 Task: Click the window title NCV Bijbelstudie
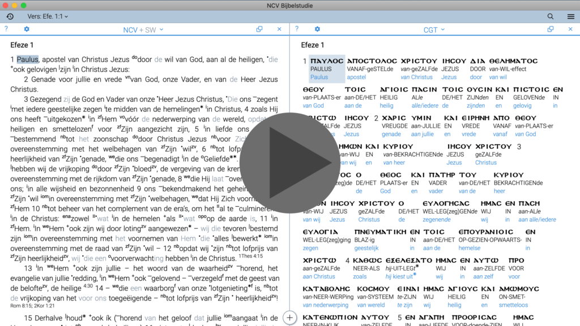coord(290,6)
